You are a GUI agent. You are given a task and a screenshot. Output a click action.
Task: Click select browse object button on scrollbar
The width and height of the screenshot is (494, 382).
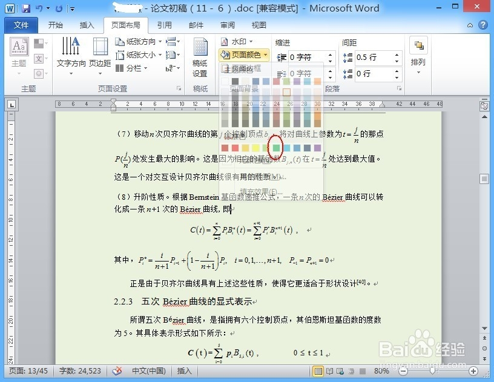click(484, 348)
